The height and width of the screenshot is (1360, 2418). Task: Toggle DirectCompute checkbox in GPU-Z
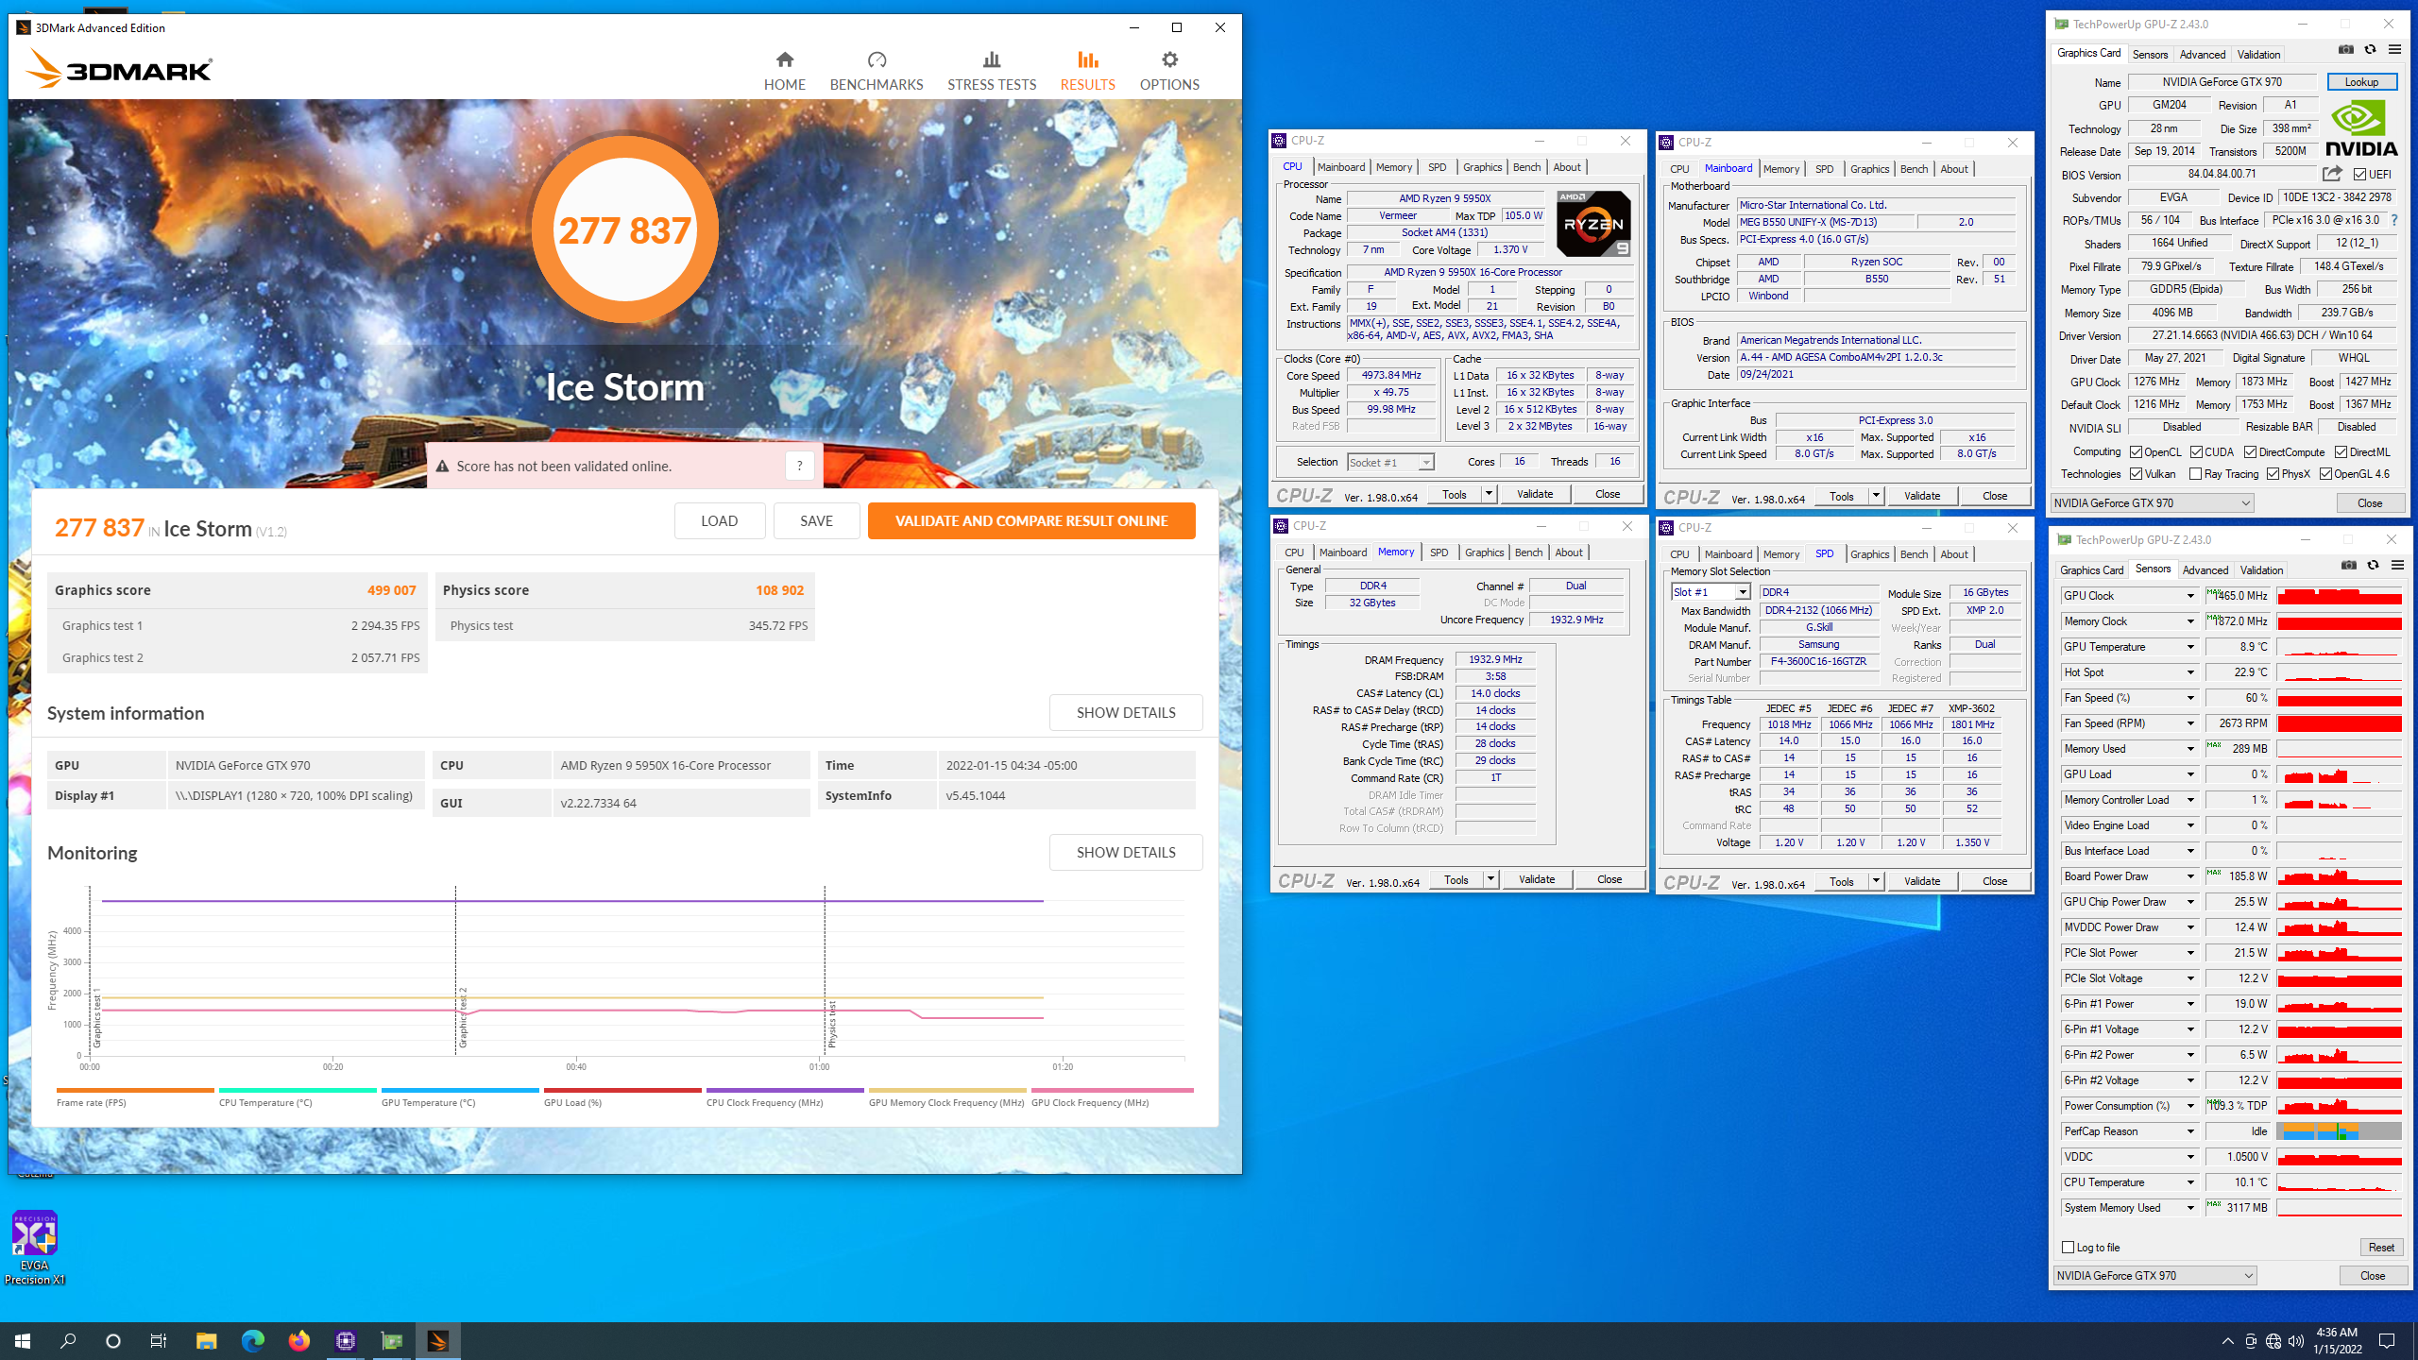[2250, 452]
